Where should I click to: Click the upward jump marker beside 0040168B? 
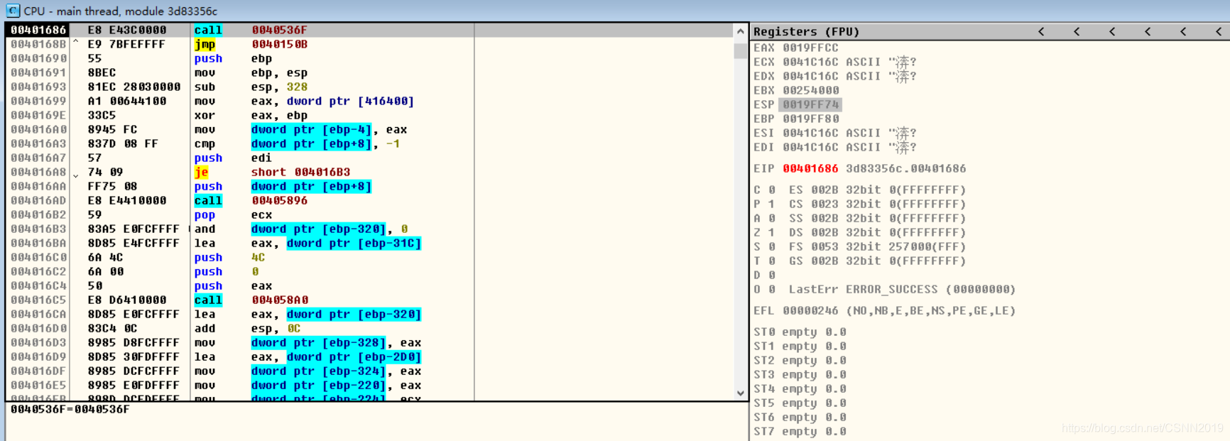(76, 43)
